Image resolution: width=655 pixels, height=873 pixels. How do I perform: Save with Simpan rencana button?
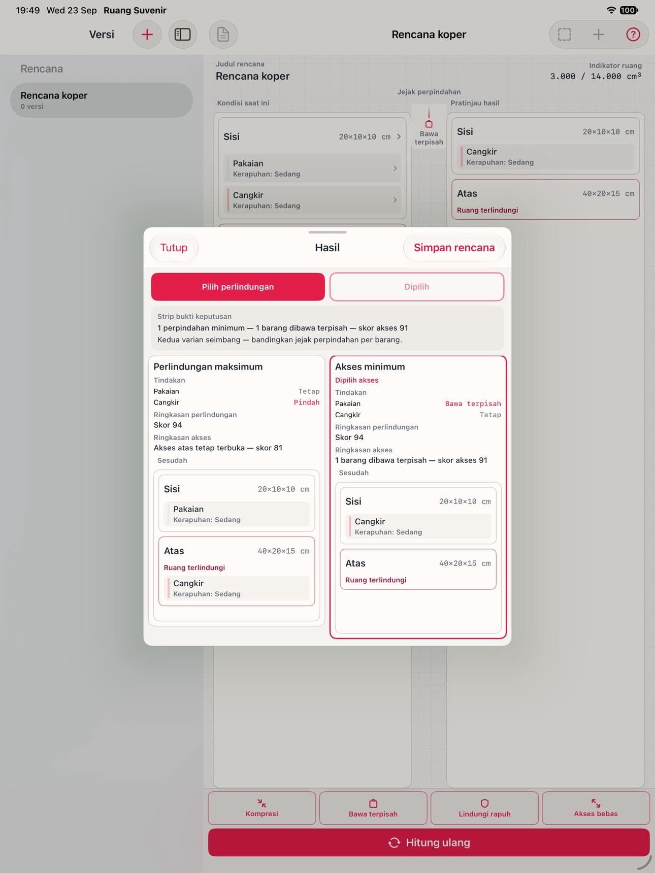(454, 248)
